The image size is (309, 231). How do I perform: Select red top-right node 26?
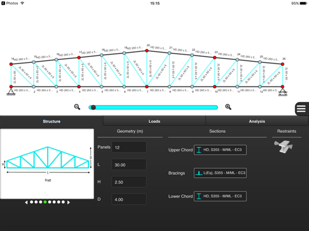pyautogui.click(x=283, y=64)
